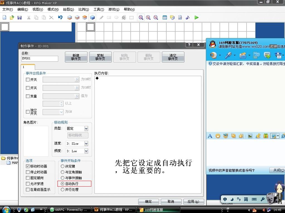The height and width of the screenshot is (213, 285).
Task: Select the third map layer icon
Action: tap(85, 17)
